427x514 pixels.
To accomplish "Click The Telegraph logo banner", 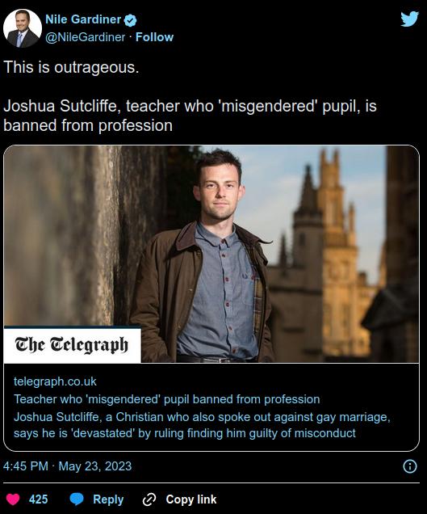I will pyautogui.click(x=72, y=345).
